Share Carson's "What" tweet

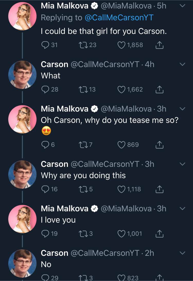pyautogui.click(x=160, y=89)
